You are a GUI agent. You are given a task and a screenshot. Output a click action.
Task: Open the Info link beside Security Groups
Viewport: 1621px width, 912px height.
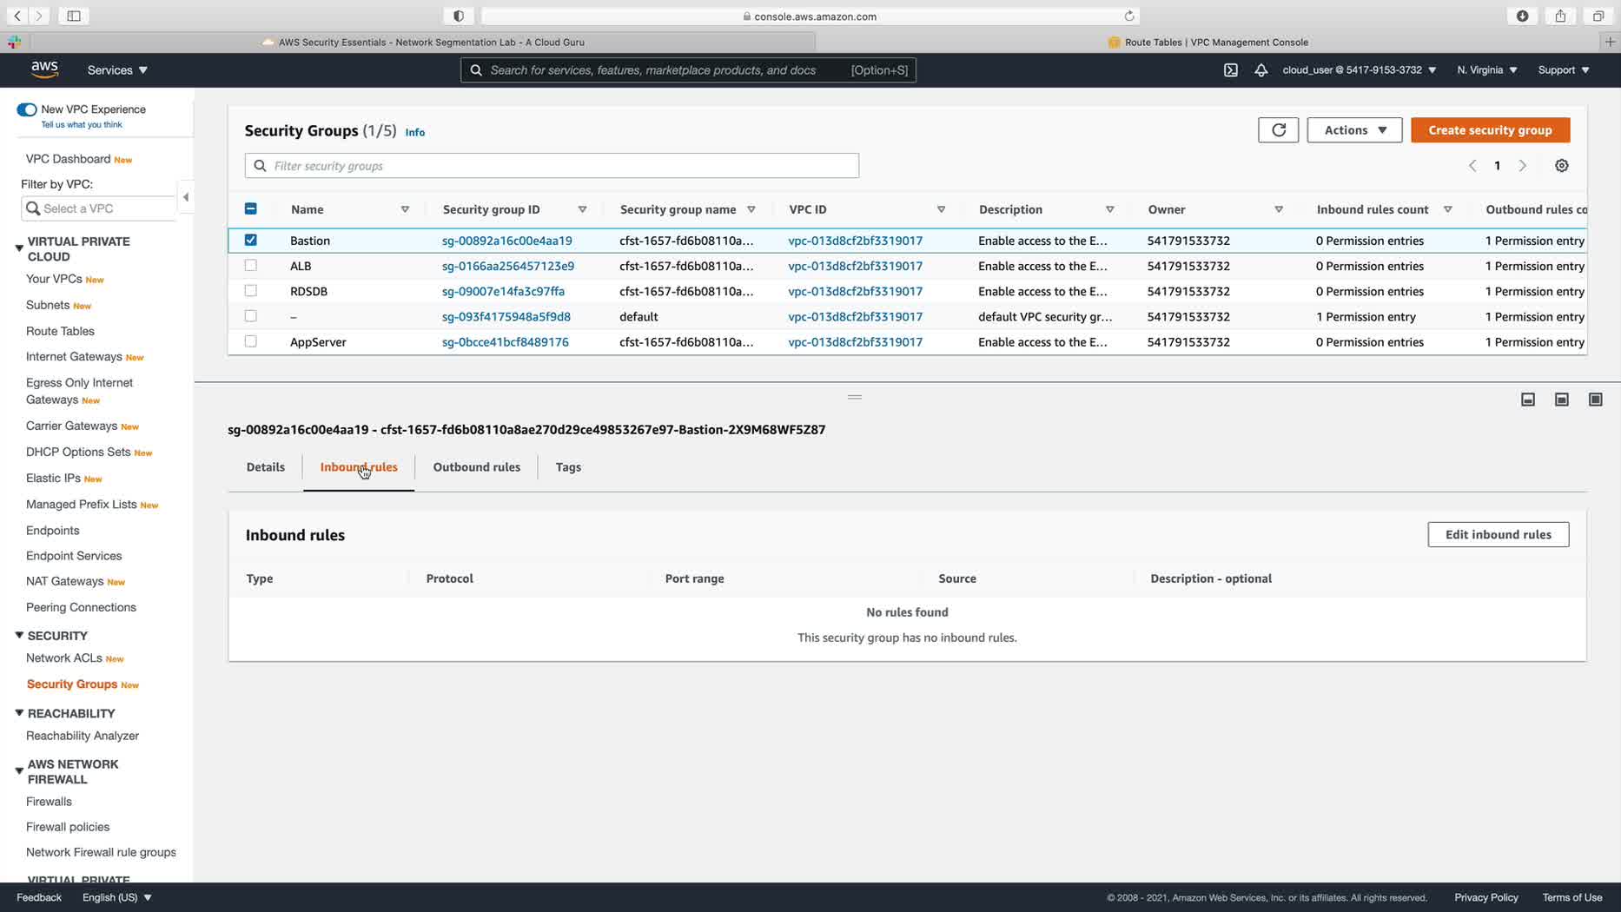[x=415, y=132]
